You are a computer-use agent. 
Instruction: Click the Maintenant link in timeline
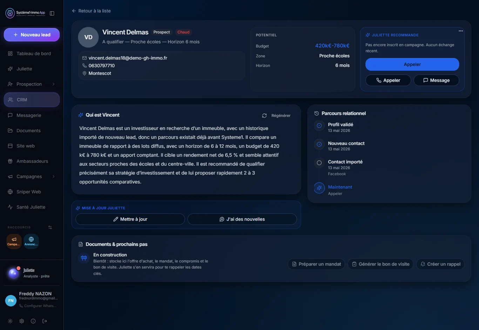pos(340,187)
